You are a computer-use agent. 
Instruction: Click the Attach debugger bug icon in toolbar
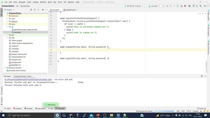click(x=181, y=6)
